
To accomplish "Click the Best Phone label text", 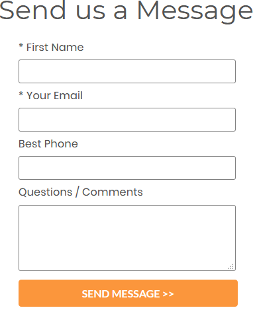I will [48, 143].
